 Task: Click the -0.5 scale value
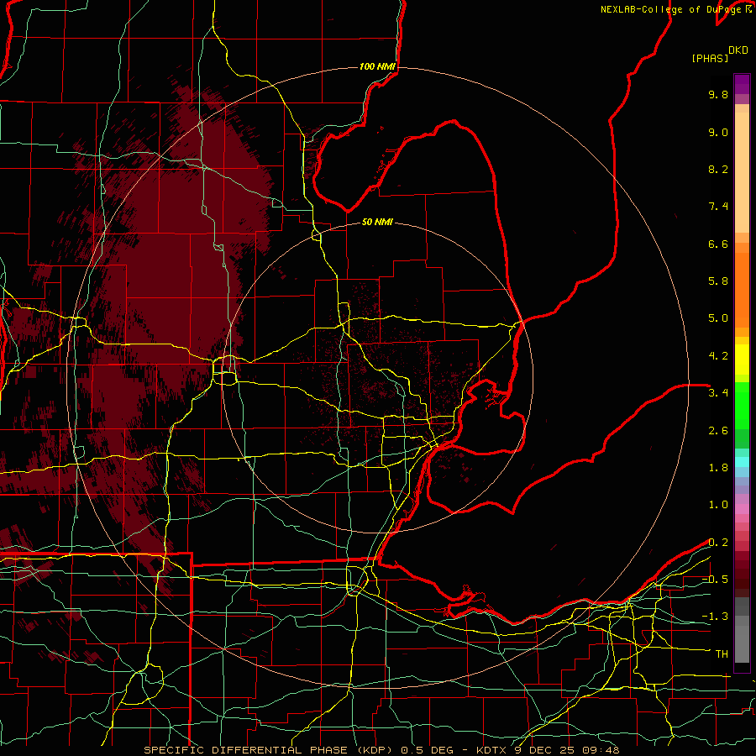[715, 580]
